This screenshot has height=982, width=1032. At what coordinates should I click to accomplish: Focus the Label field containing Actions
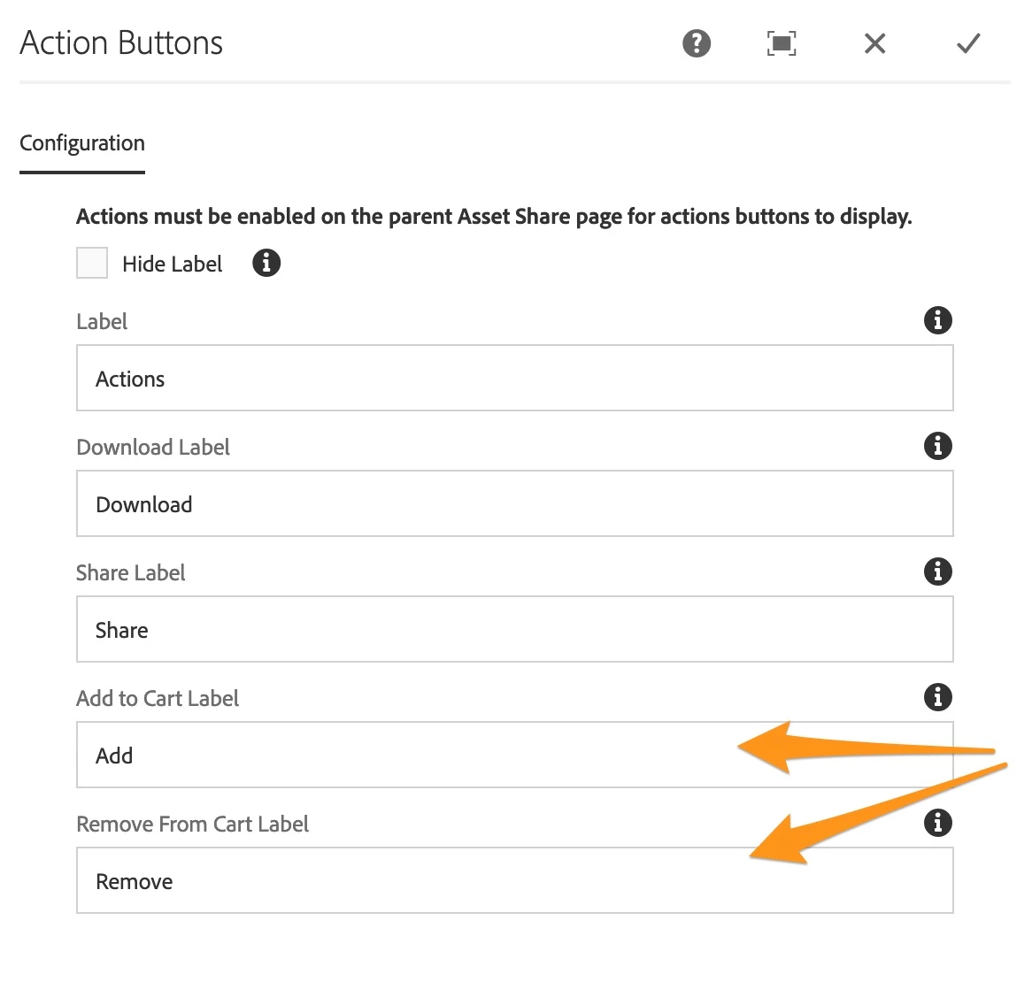pos(513,379)
